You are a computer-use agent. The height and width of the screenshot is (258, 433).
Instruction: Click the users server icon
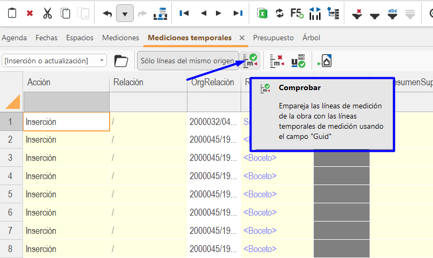(160, 13)
